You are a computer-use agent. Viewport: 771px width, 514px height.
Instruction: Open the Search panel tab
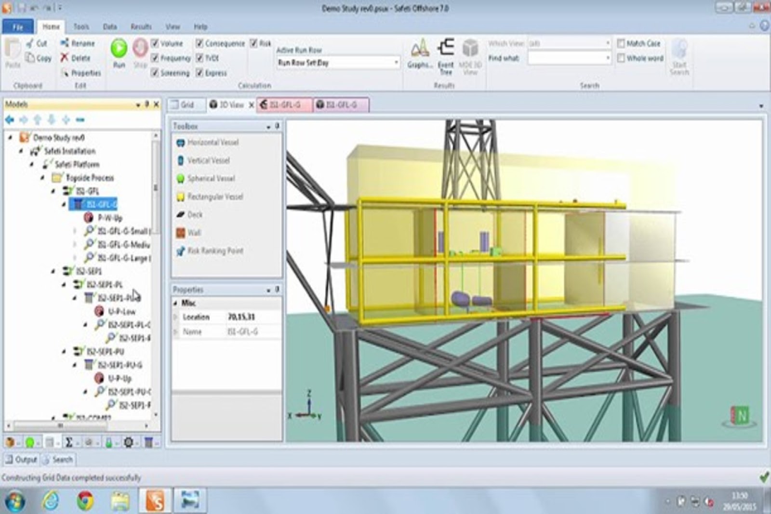tap(58, 460)
